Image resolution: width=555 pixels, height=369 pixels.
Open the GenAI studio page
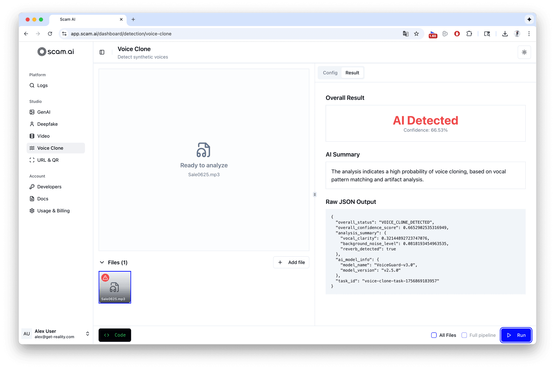44,112
